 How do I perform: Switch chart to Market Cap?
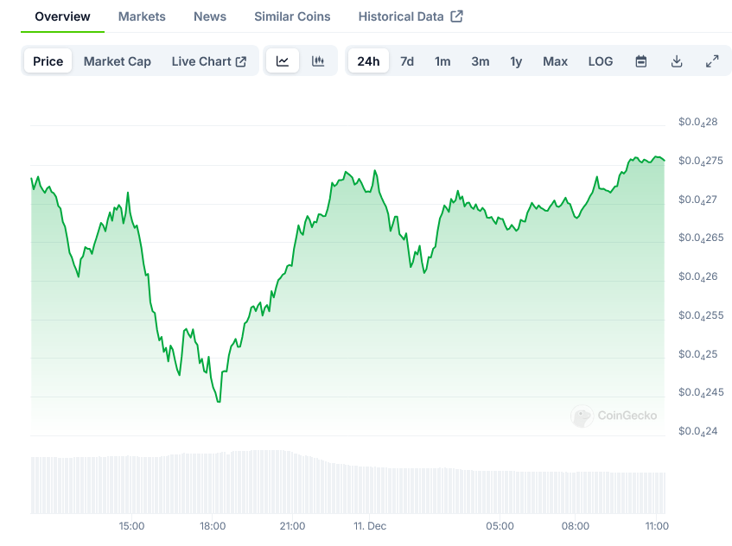click(118, 61)
